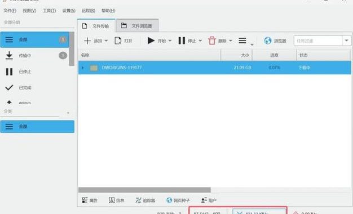This screenshot has width=353, height=214.
Task: Open the 设置(S) menu
Action: 69,11
